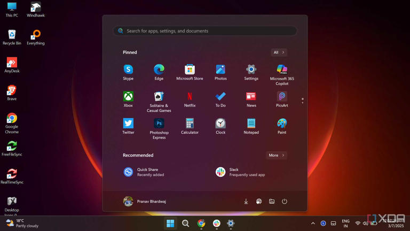Open Network globe shortcut in Start footer

click(x=259, y=202)
